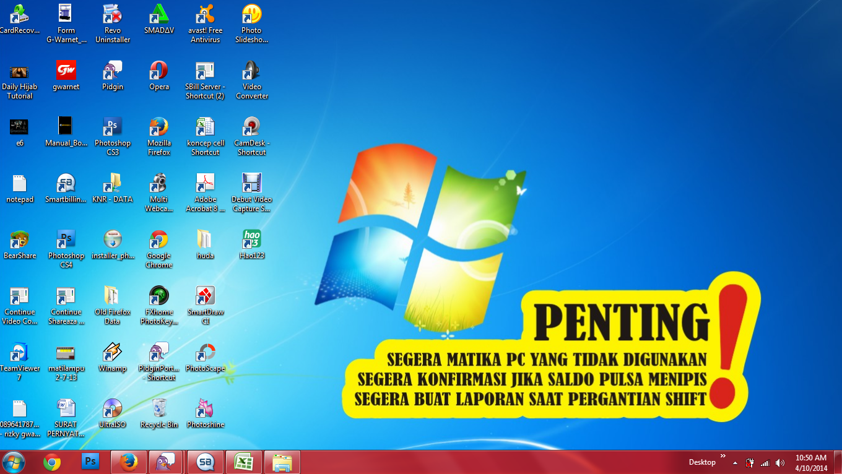The image size is (842, 474).
Task: Launch Chrome from the taskbar
Action: [52, 462]
